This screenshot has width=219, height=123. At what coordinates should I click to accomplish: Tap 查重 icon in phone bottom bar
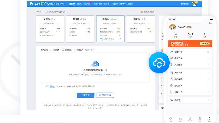171,118
